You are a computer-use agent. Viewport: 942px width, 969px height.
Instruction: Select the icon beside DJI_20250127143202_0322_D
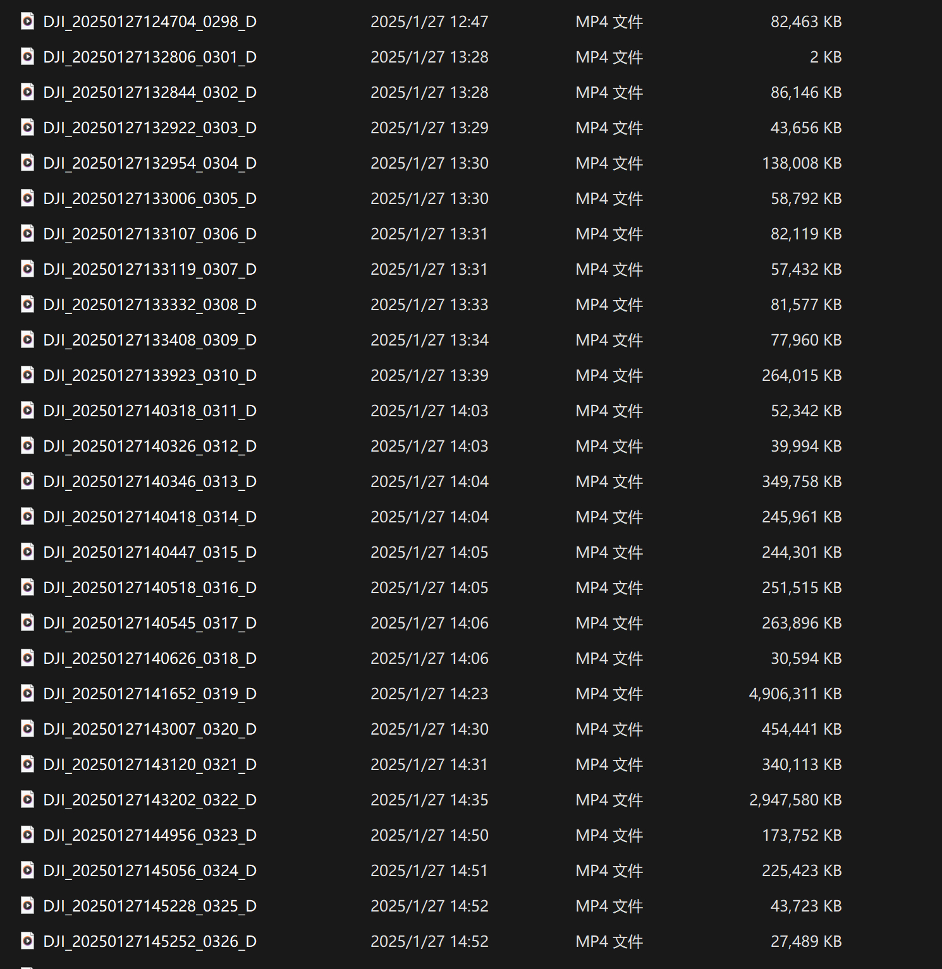tap(27, 800)
